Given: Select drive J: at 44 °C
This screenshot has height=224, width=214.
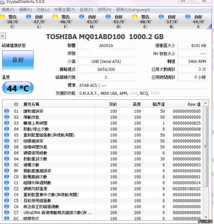Looking at the screenshot, I should (x=197, y=21).
